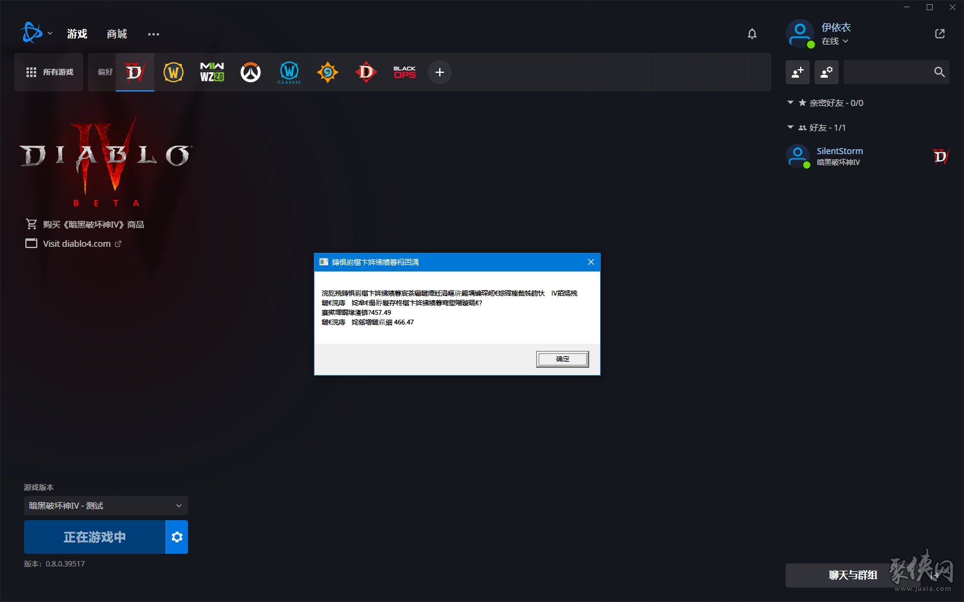
Task: Open 购买《暗黑破坏神IV》商品 link
Action: click(x=93, y=225)
